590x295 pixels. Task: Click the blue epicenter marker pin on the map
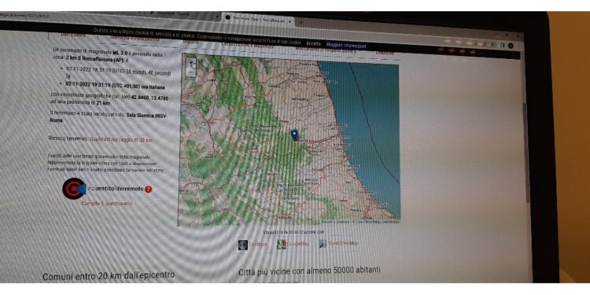[x=295, y=135]
